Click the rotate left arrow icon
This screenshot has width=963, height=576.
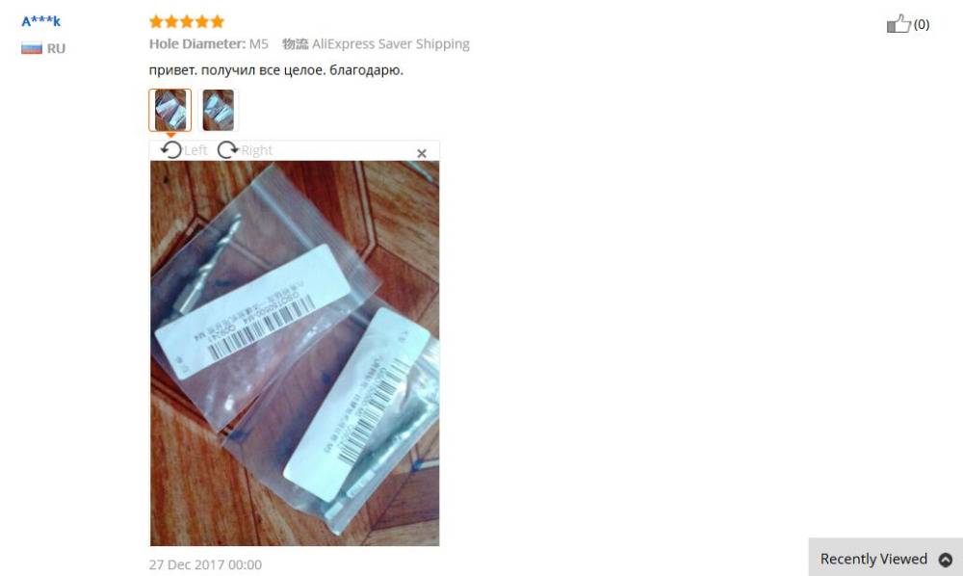coord(171,150)
